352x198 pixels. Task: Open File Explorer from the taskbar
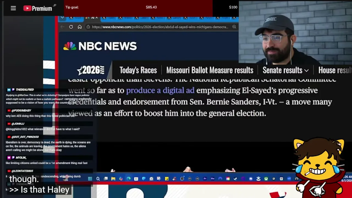tap(113, 179)
